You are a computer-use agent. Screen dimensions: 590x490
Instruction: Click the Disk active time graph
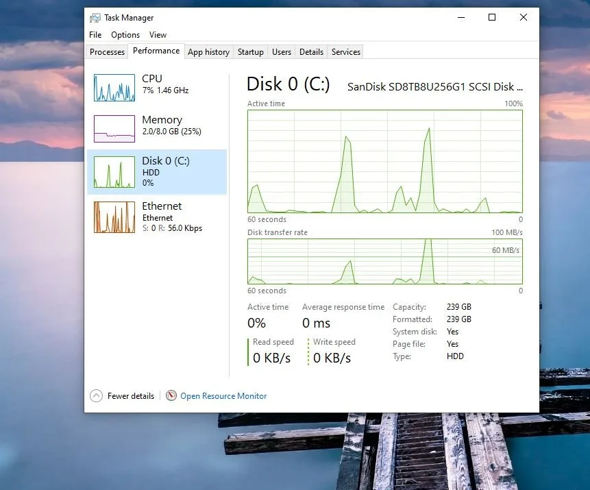384,161
